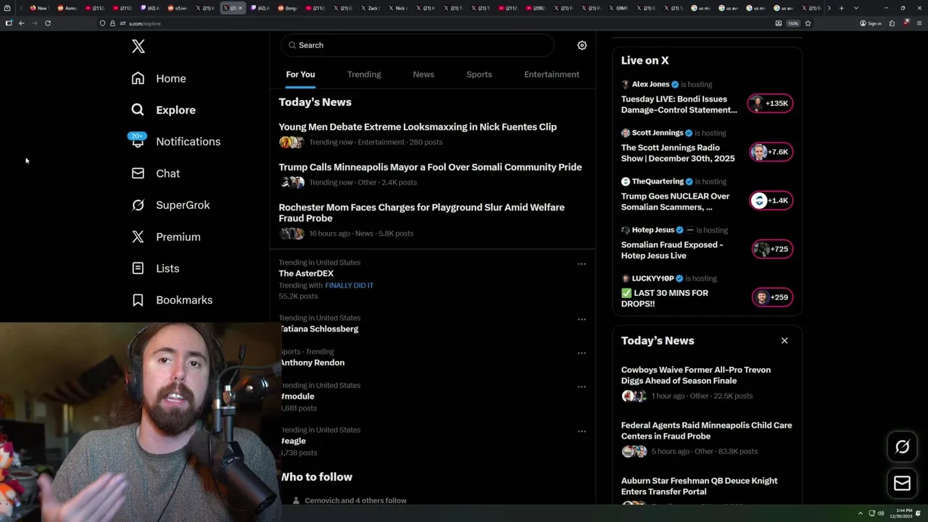Open the Explore magnifier icon

tap(138, 109)
